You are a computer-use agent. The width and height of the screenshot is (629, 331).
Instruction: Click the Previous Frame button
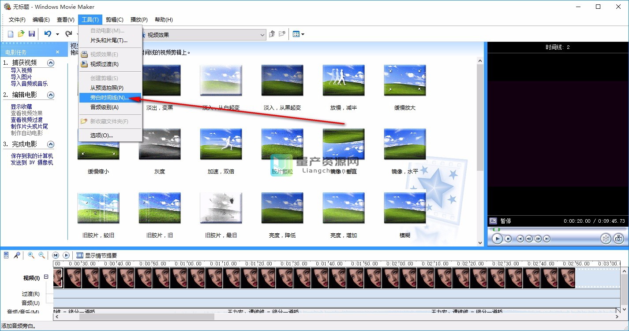coord(529,239)
